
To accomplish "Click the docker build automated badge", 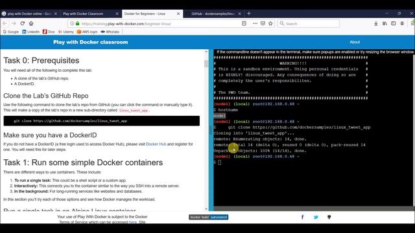I will 209,217.
